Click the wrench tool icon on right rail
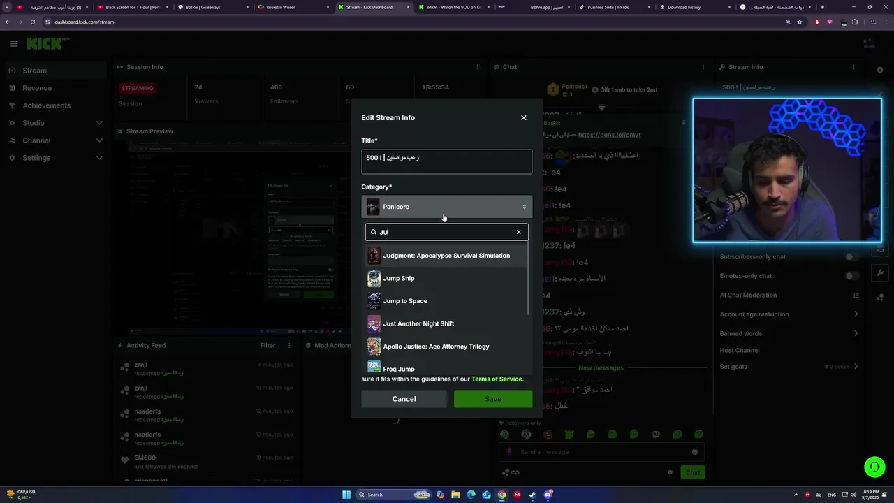The width and height of the screenshot is (894, 503). point(880,272)
